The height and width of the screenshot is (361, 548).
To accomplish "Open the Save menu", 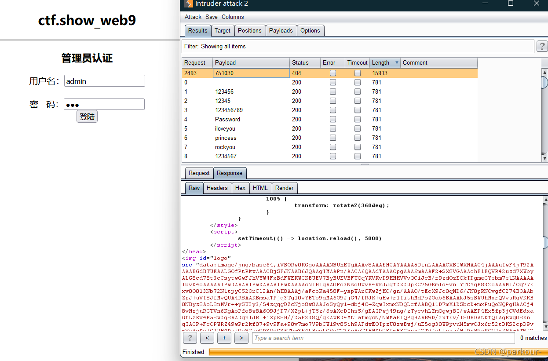I will 212,17.
